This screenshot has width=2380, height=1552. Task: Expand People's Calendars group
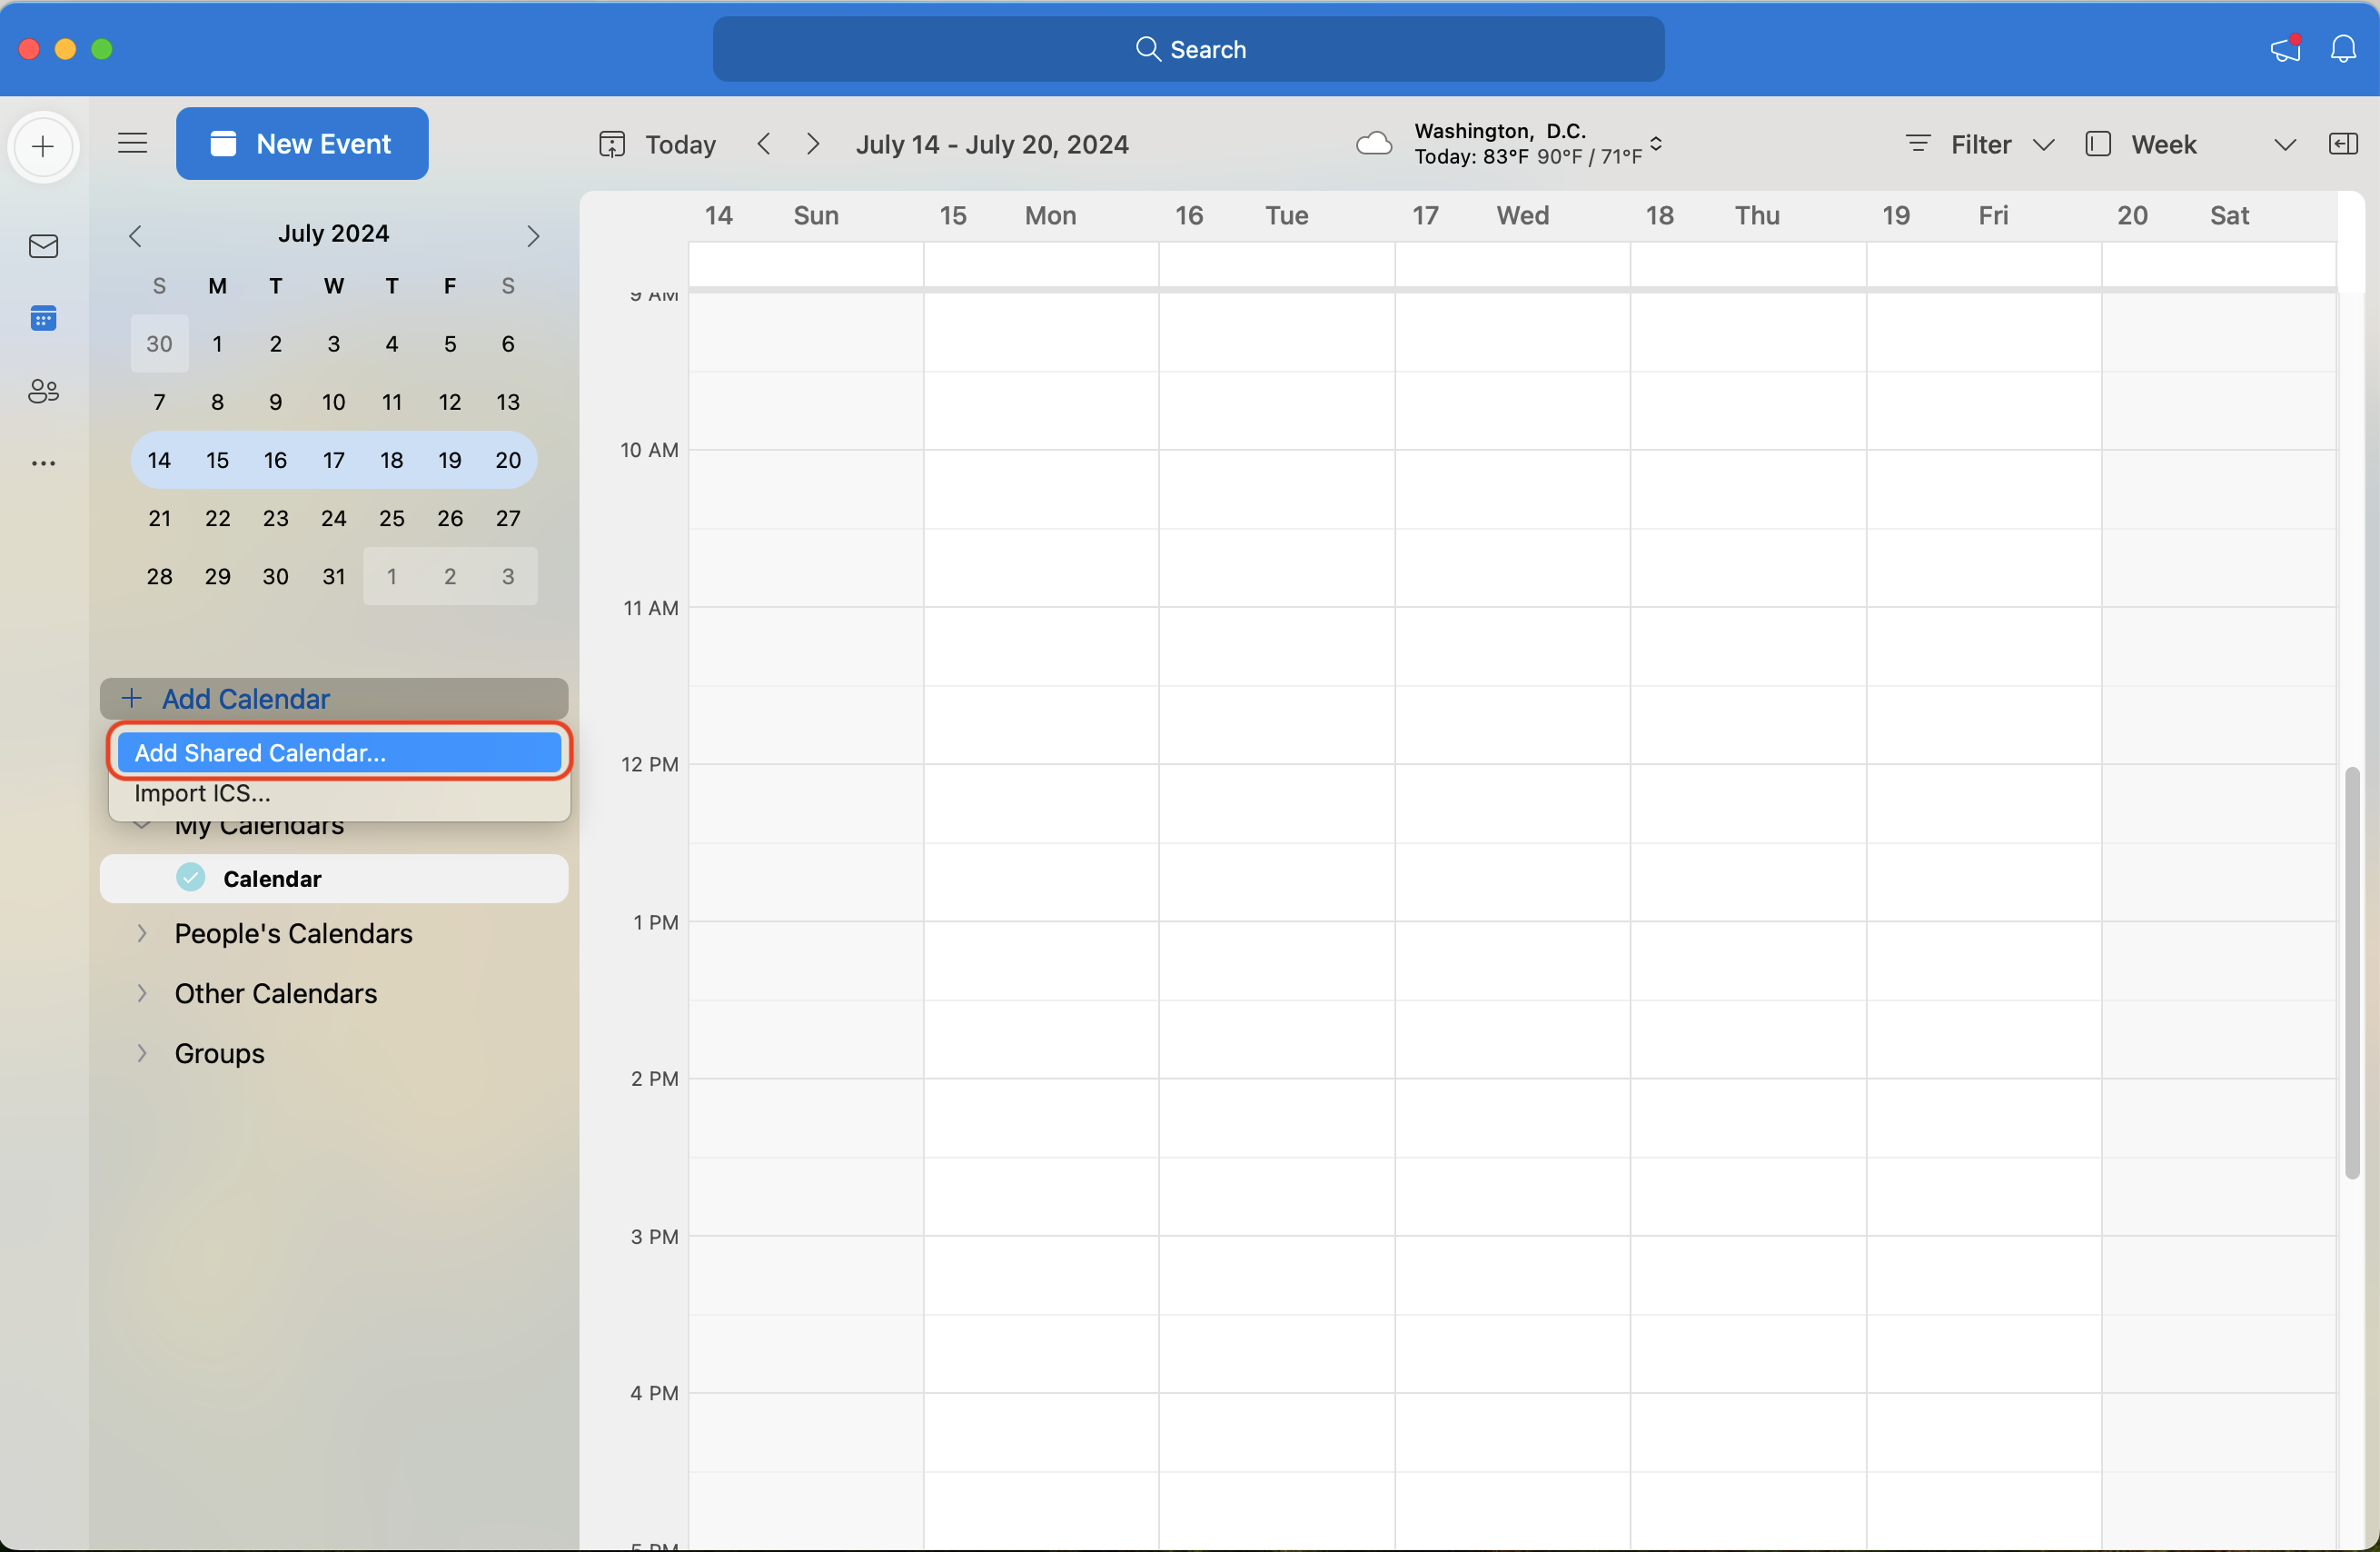point(142,933)
